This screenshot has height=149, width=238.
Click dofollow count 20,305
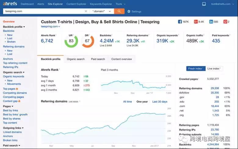click(215, 93)
